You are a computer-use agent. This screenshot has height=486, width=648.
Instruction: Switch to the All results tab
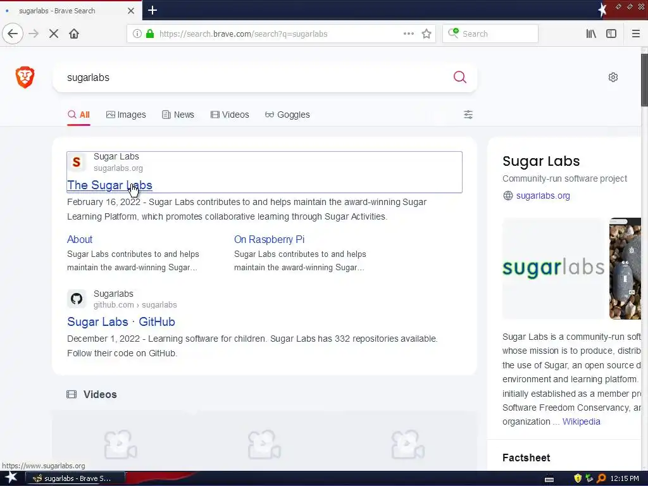pos(78,115)
